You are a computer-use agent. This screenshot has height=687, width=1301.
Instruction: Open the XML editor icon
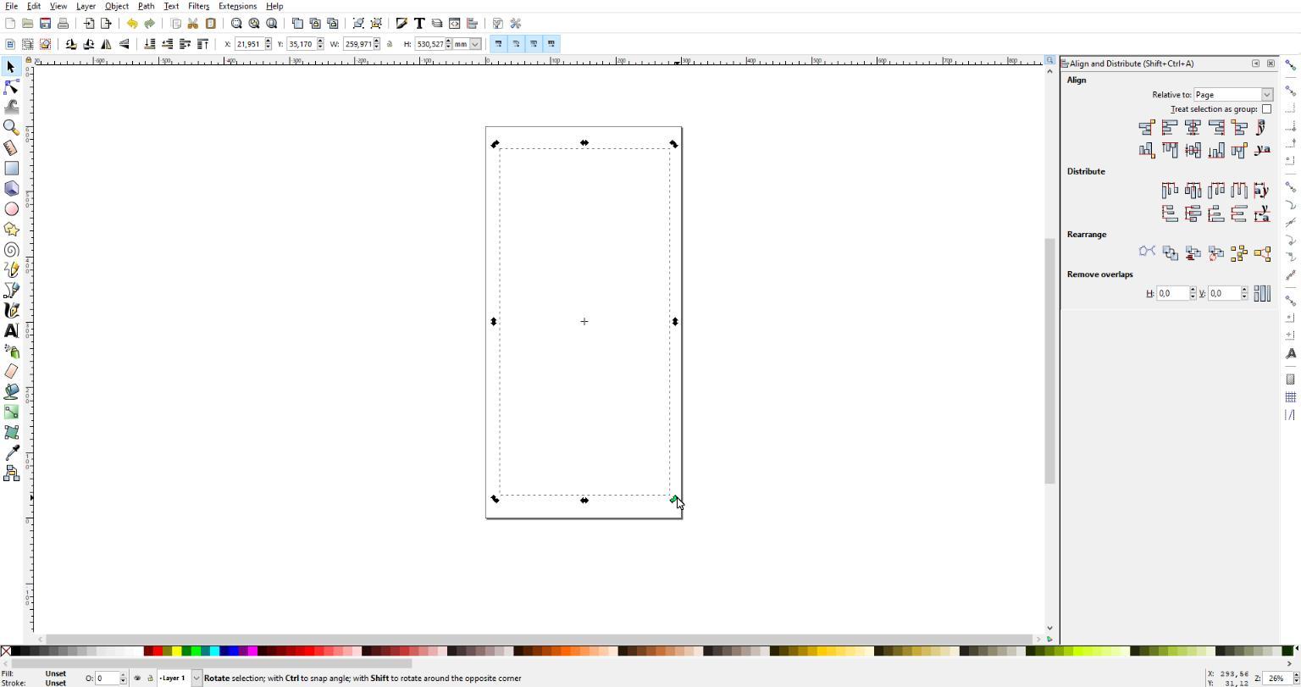pyautogui.click(x=454, y=24)
